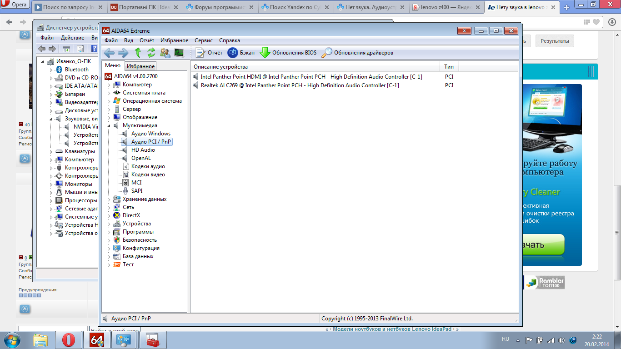Click the green monitor graph toolbar icon
Viewport: 621px width, 349px height.
pos(179,53)
